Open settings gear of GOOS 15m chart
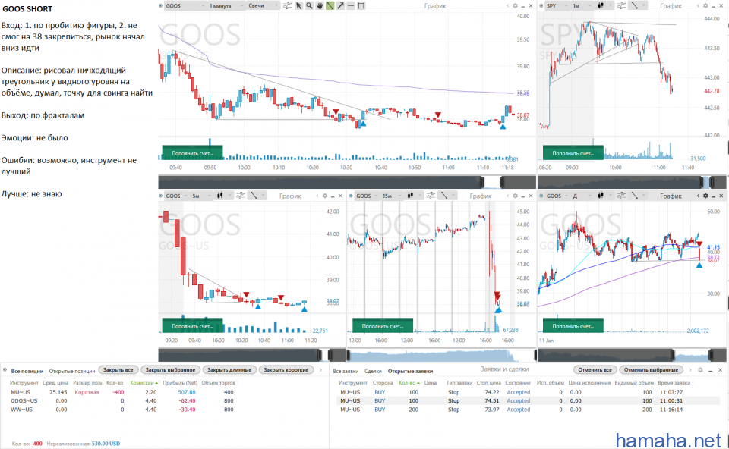This screenshot has width=729, height=449. [x=515, y=196]
